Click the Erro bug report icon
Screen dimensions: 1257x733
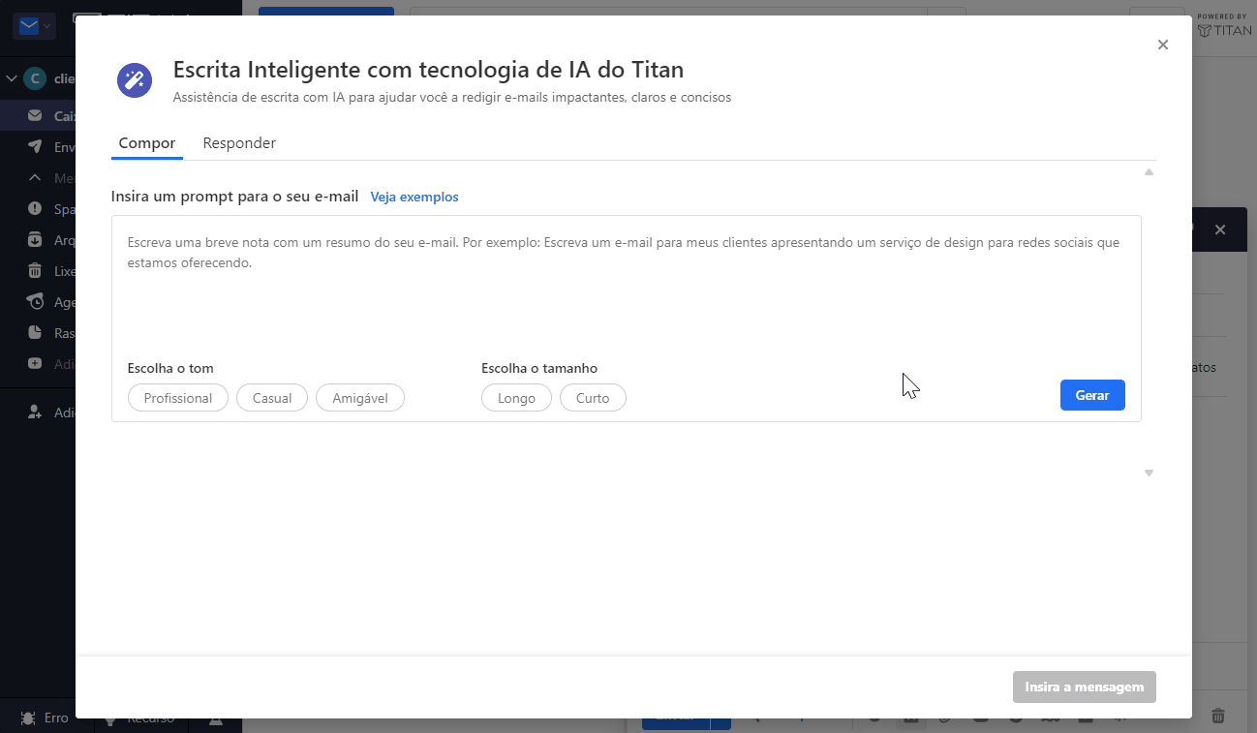(x=28, y=718)
